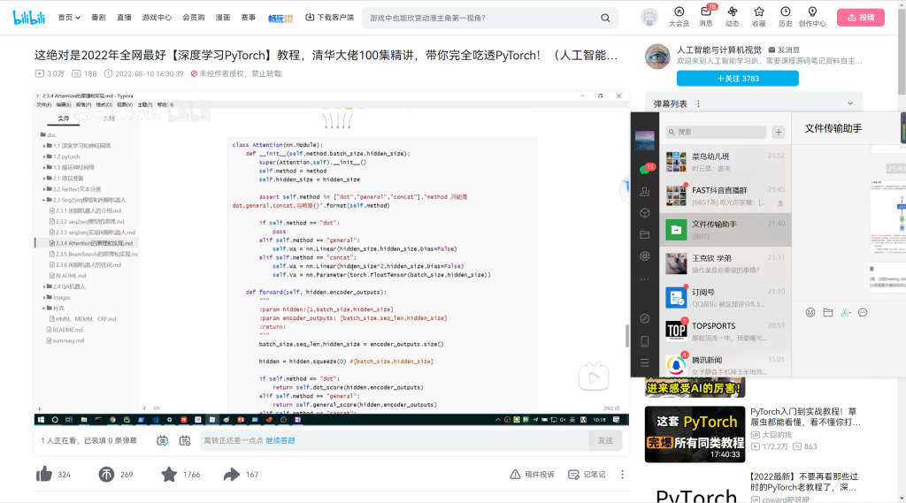Click the bilibili search input field
906x503 pixels.
(482, 18)
